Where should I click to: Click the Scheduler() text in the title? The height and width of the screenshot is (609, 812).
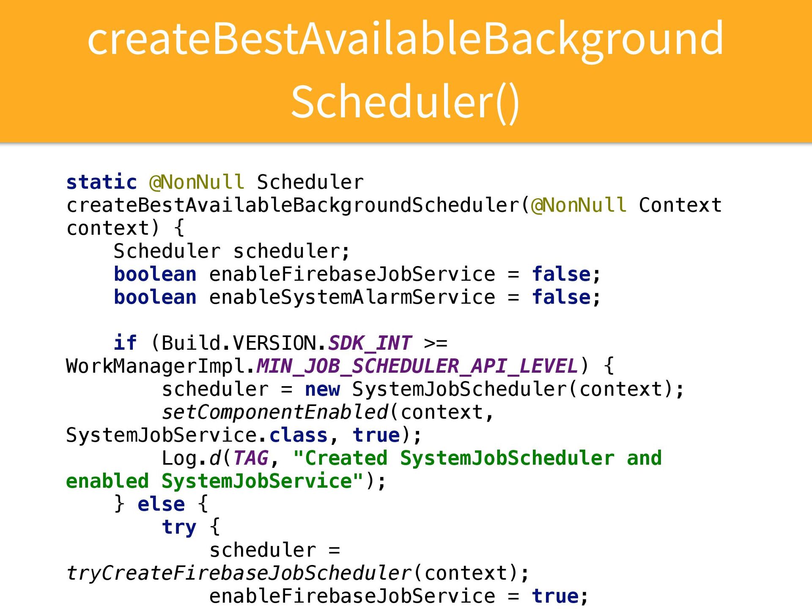[x=405, y=102]
